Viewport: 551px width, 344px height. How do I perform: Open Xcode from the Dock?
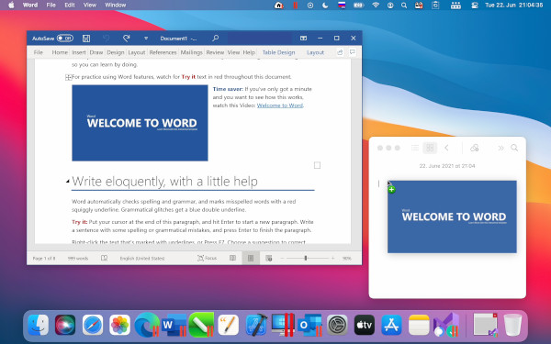coord(256,325)
